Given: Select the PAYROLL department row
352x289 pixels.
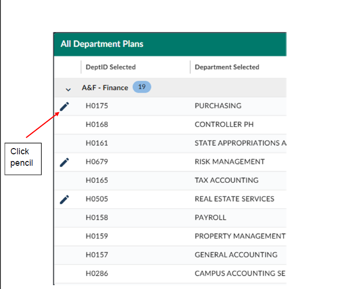Looking at the screenshot, I should [x=210, y=218].
